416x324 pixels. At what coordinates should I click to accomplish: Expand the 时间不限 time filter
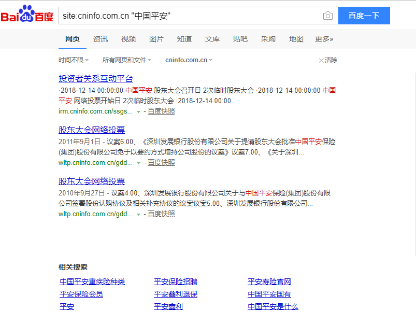coord(74,60)
